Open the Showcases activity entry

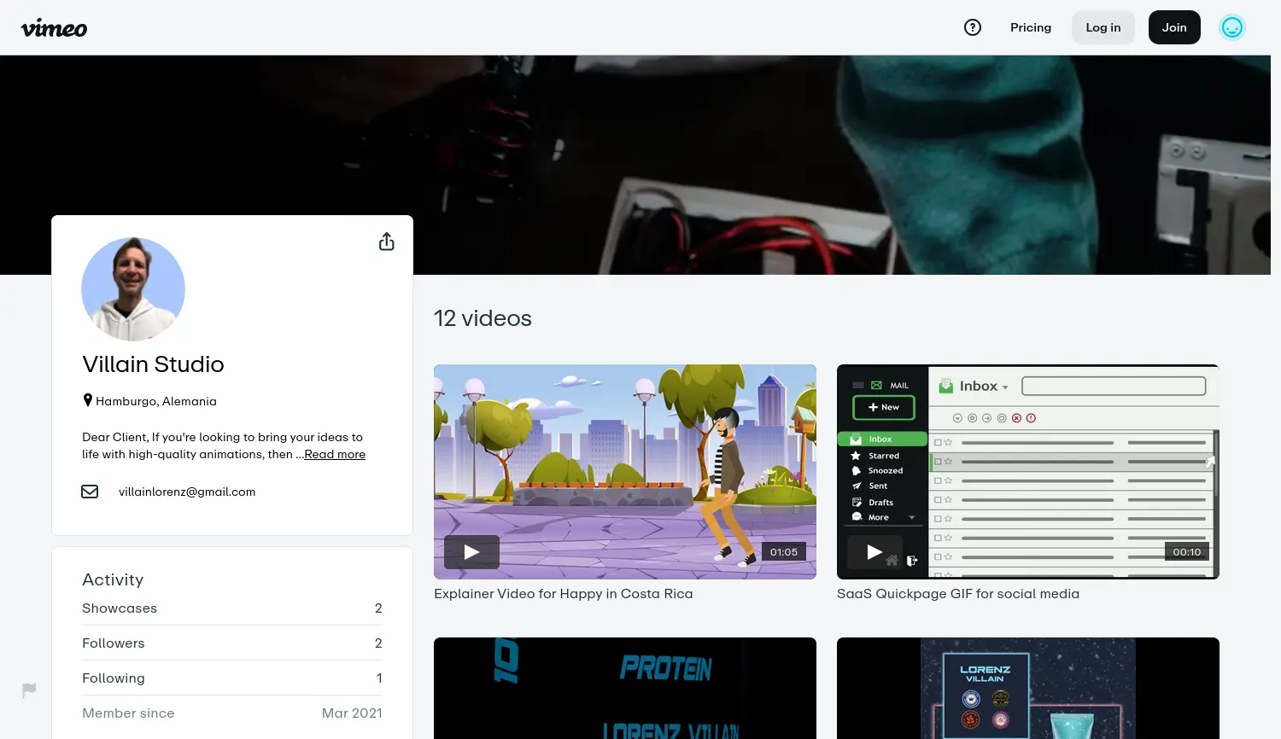[120, 608]
